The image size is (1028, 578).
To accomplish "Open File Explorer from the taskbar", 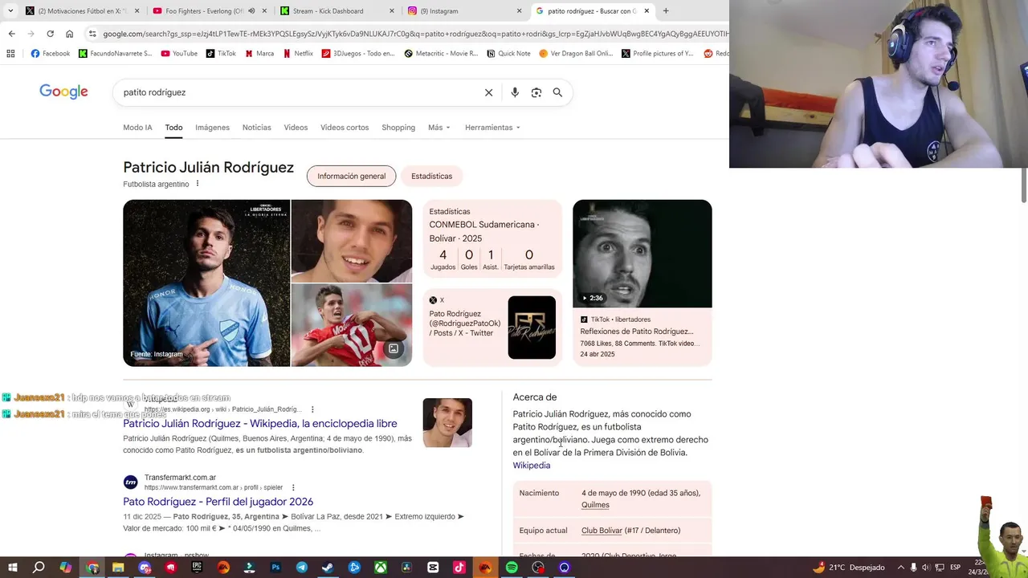I will coord(118,568).
